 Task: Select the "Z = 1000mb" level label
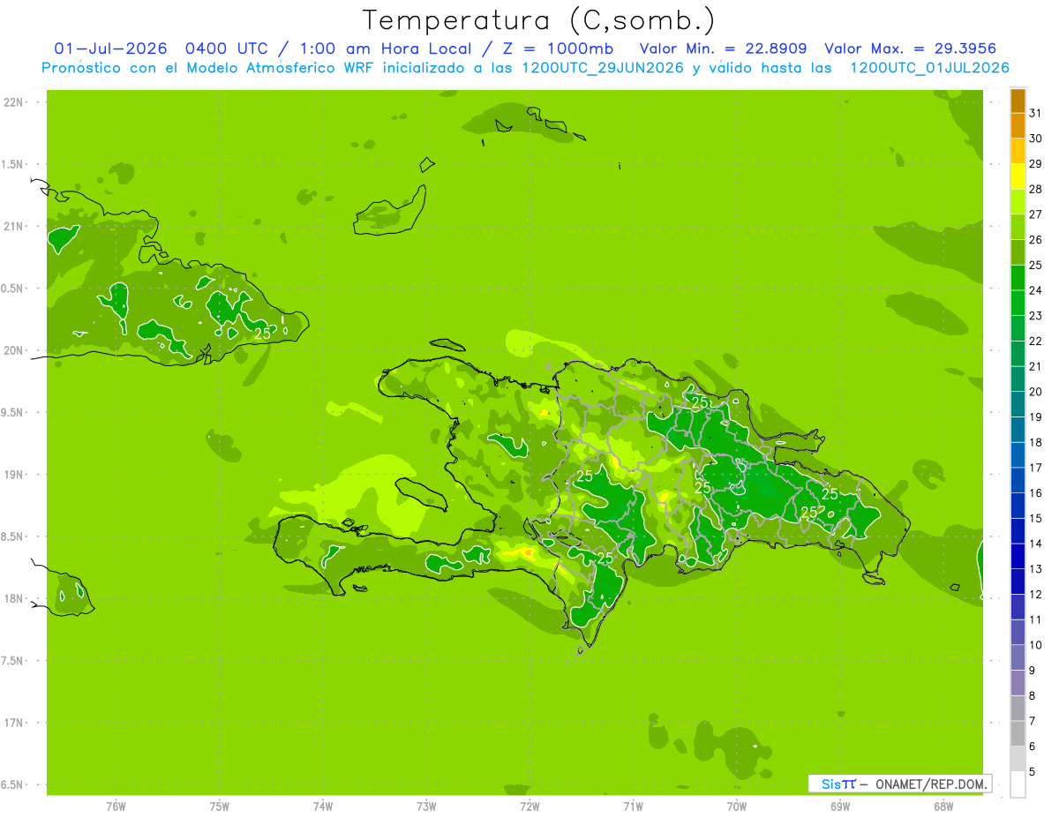click(559, 49)
